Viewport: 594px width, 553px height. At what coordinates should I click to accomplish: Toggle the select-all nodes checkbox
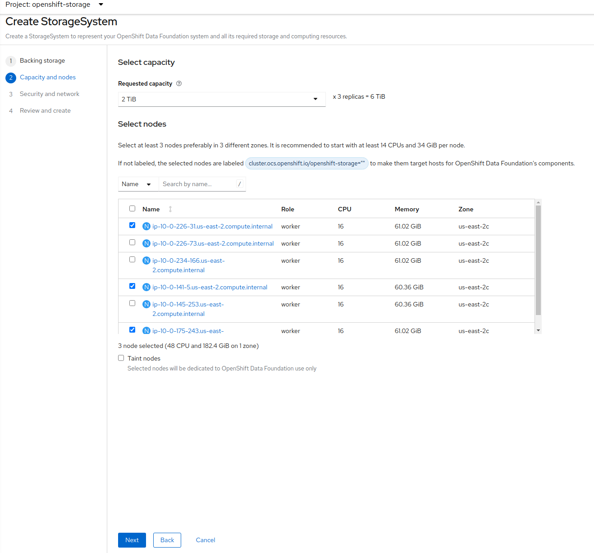[x=132, y=208]
